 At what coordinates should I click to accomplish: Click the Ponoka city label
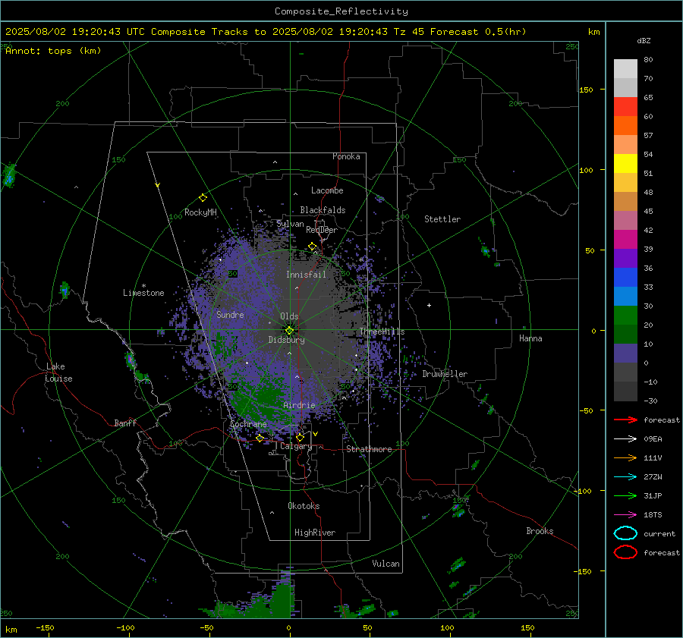(346, 156)
